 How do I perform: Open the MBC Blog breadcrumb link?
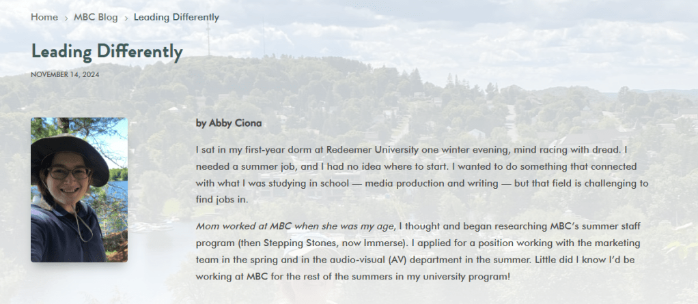[96, 17]
